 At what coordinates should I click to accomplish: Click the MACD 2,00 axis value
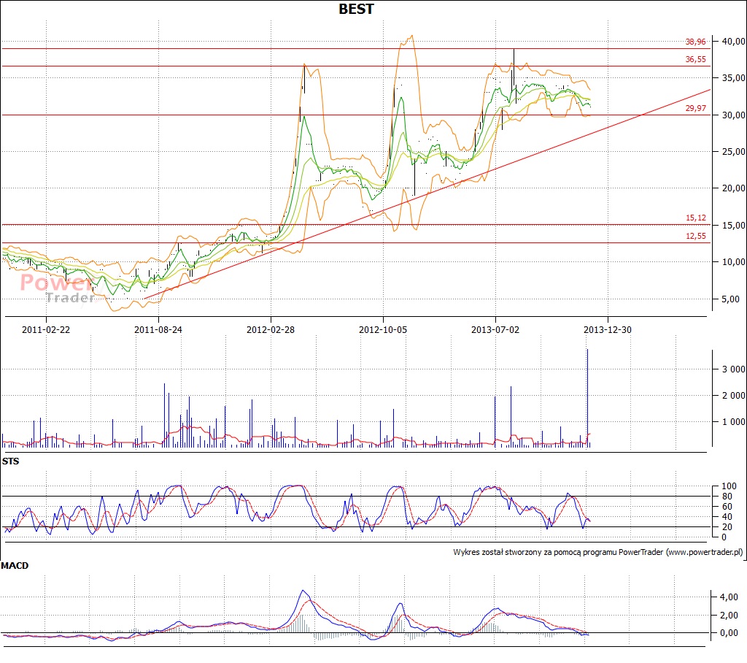[729, 615]
